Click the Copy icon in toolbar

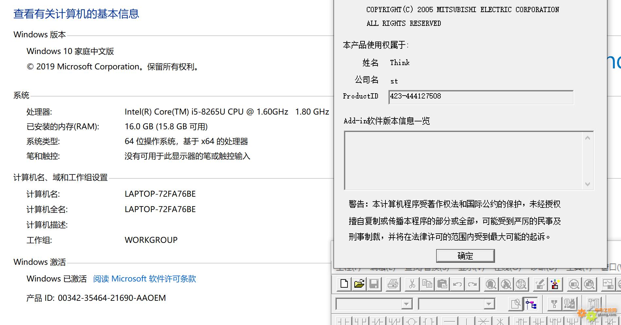427,284
